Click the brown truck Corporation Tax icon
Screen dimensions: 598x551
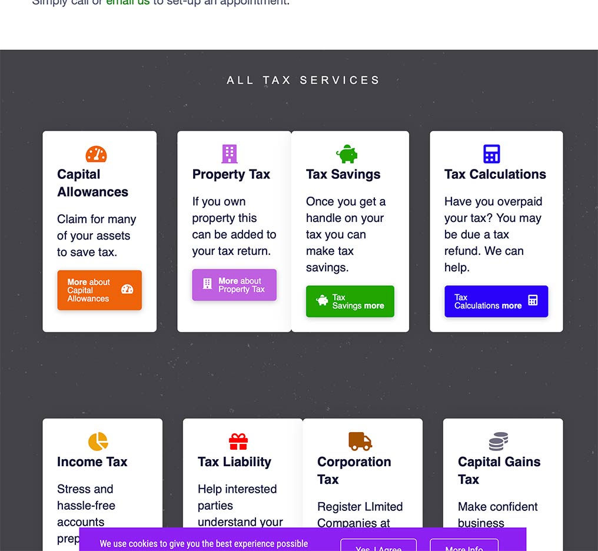click(360, 441)
